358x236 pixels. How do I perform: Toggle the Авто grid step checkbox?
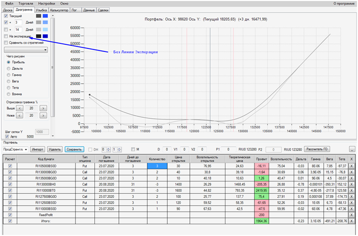pyautogui.click(x=7, y=137)
